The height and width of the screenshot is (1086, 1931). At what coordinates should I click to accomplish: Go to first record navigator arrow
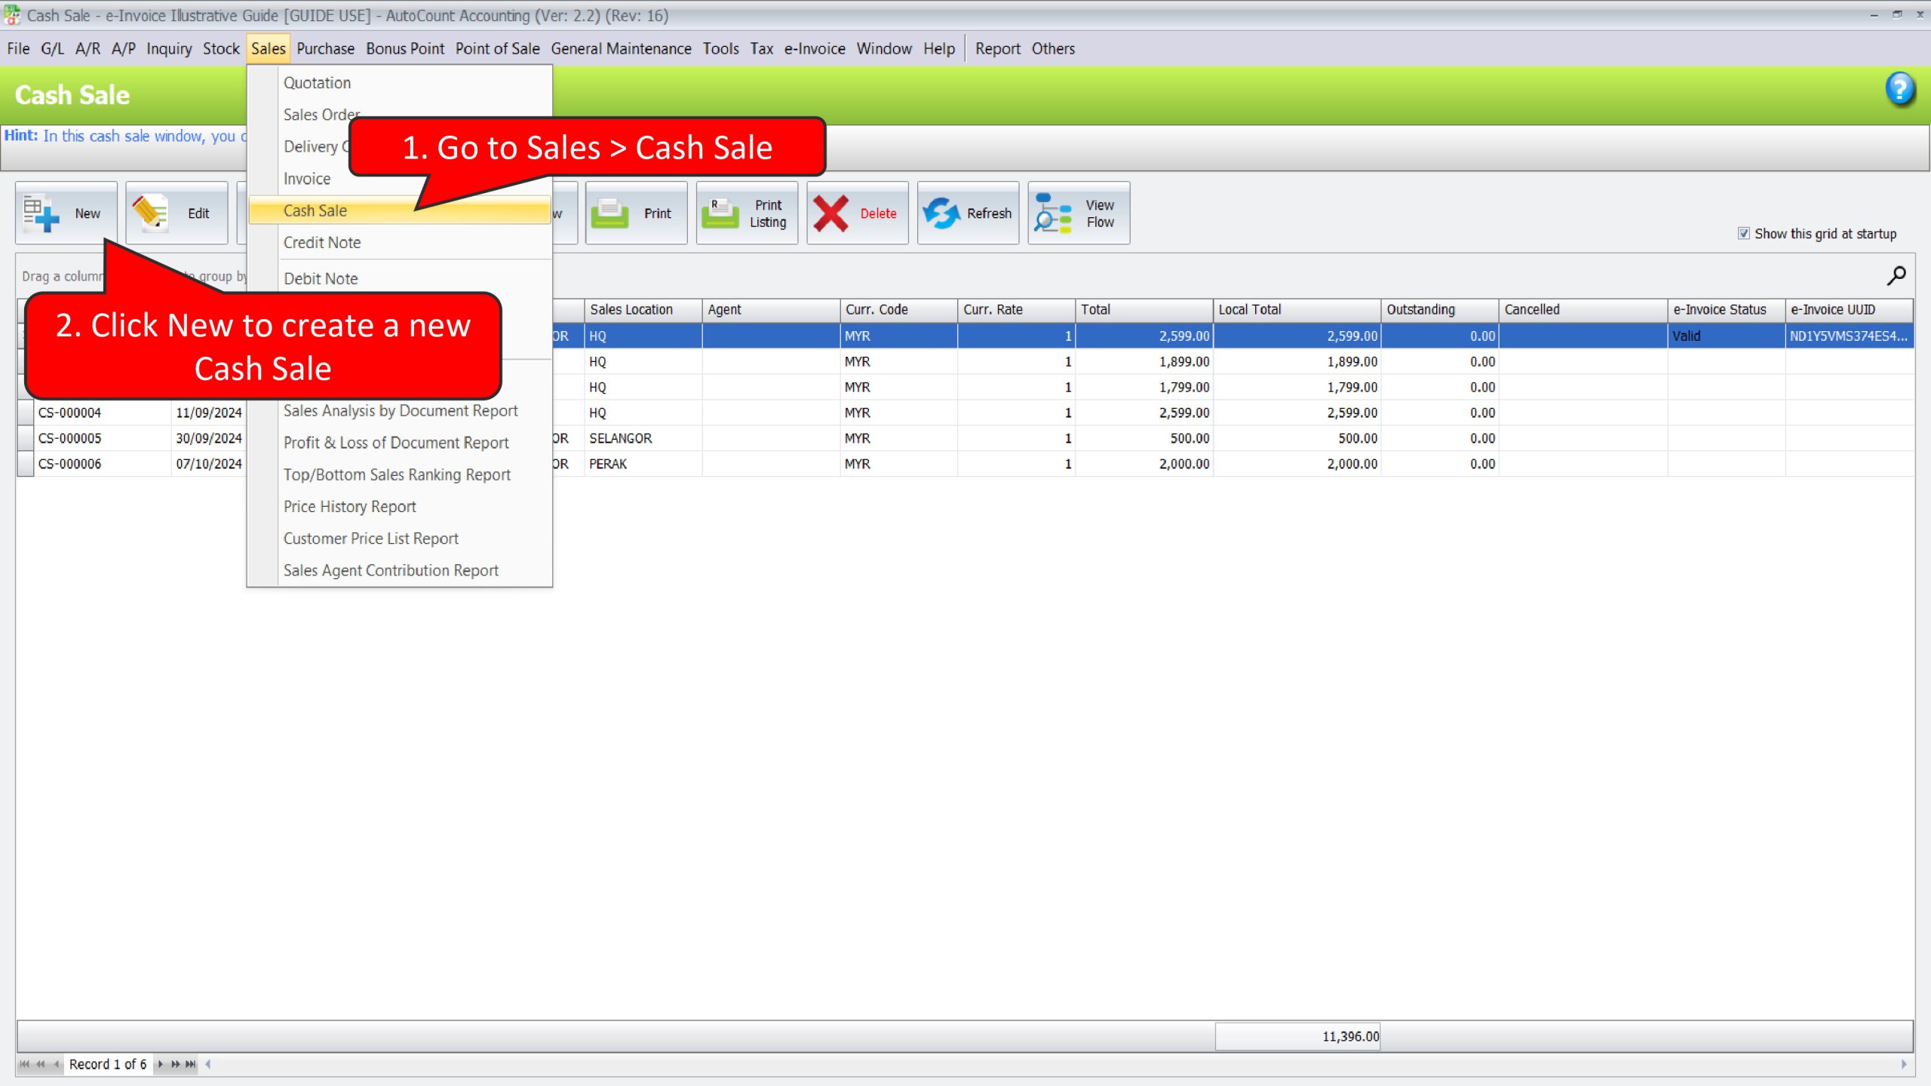24,1064
